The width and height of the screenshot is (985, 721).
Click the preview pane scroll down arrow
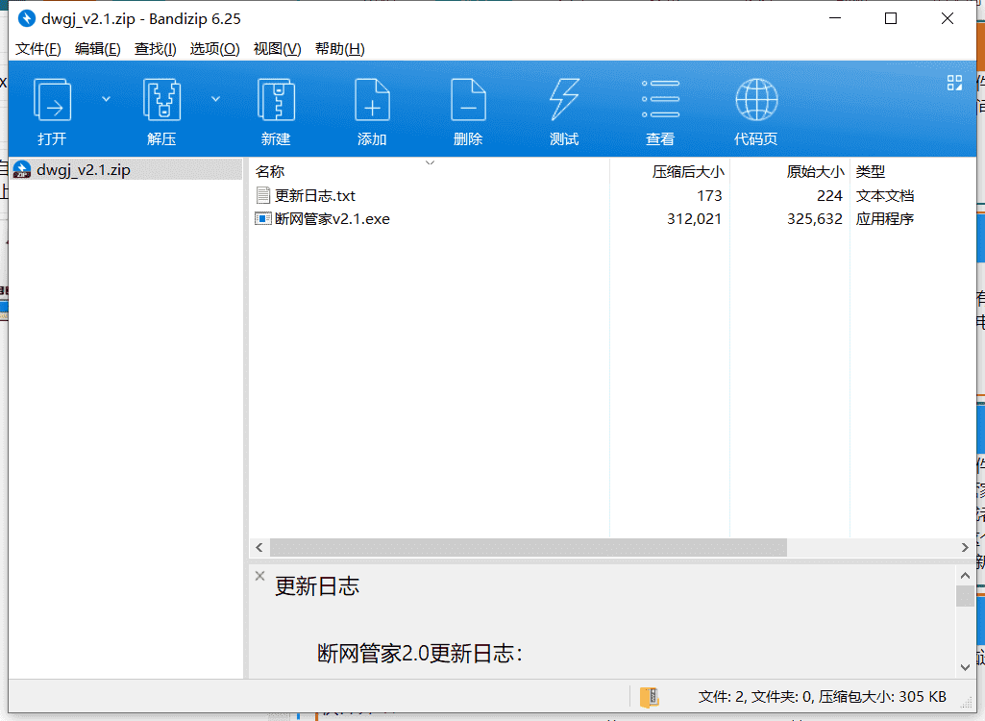click(x=965, y=667)
